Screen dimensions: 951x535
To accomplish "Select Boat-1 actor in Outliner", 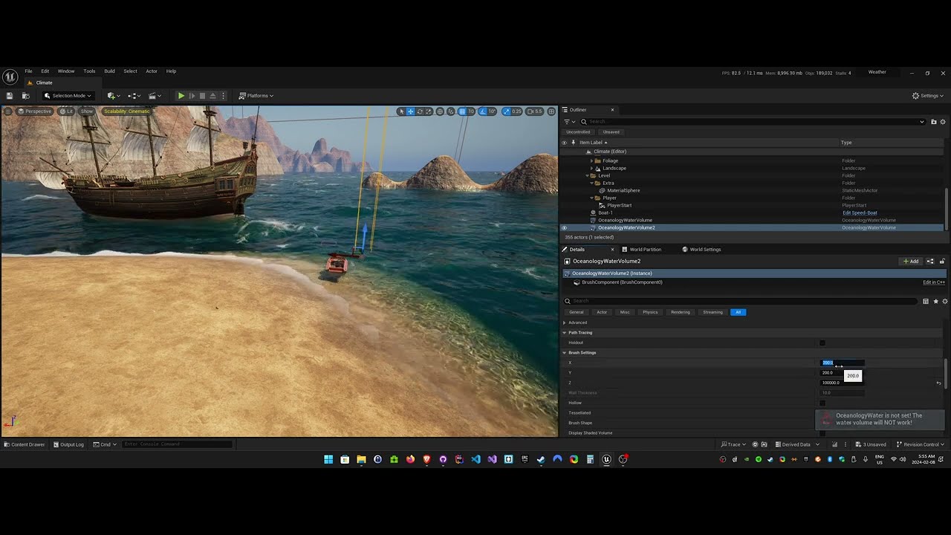I will 606,213.
